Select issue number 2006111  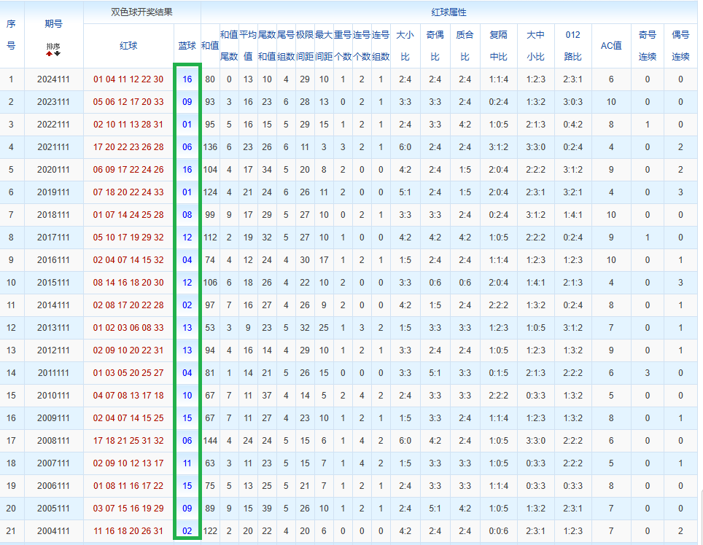(x=53, y=486)
